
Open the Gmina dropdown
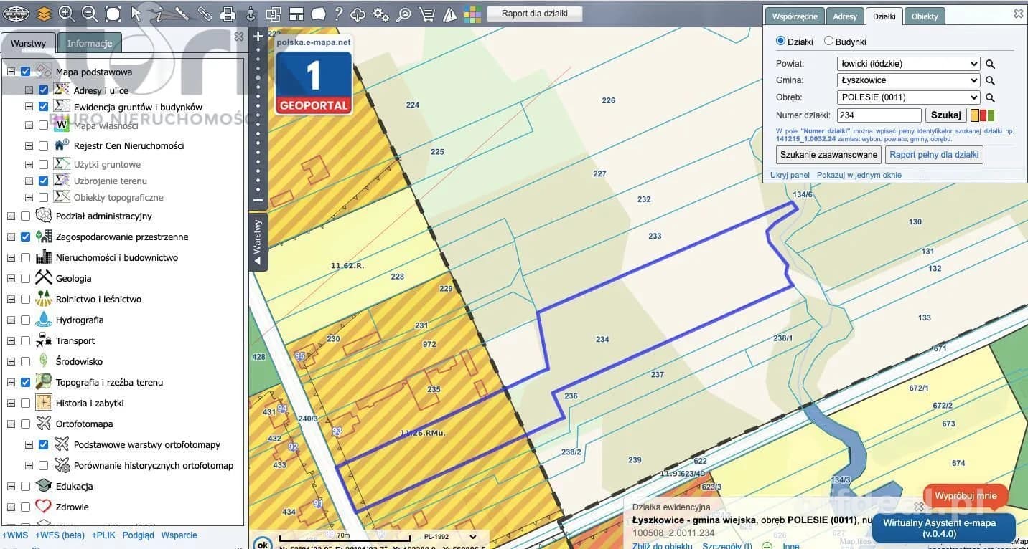[908, 81]
